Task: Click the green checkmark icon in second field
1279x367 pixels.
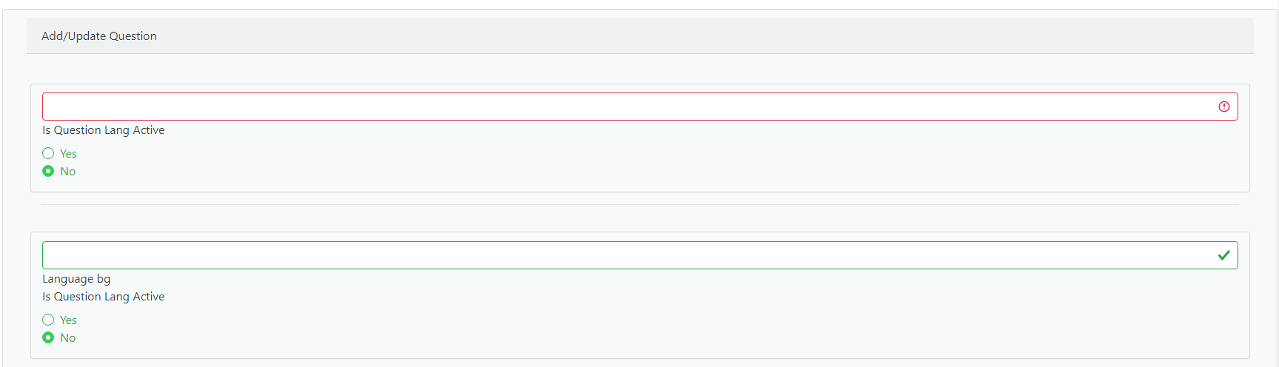Action: coord(1223,255)
